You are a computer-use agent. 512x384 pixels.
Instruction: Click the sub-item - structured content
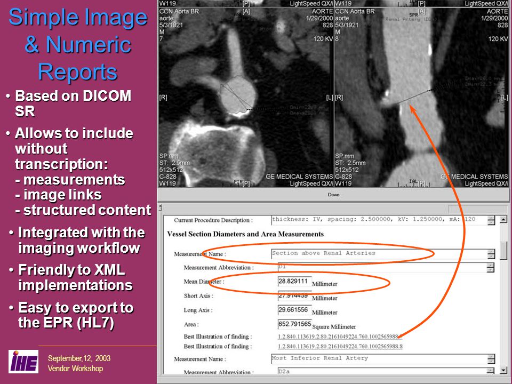pyautogui.click(x=83, y=210)
